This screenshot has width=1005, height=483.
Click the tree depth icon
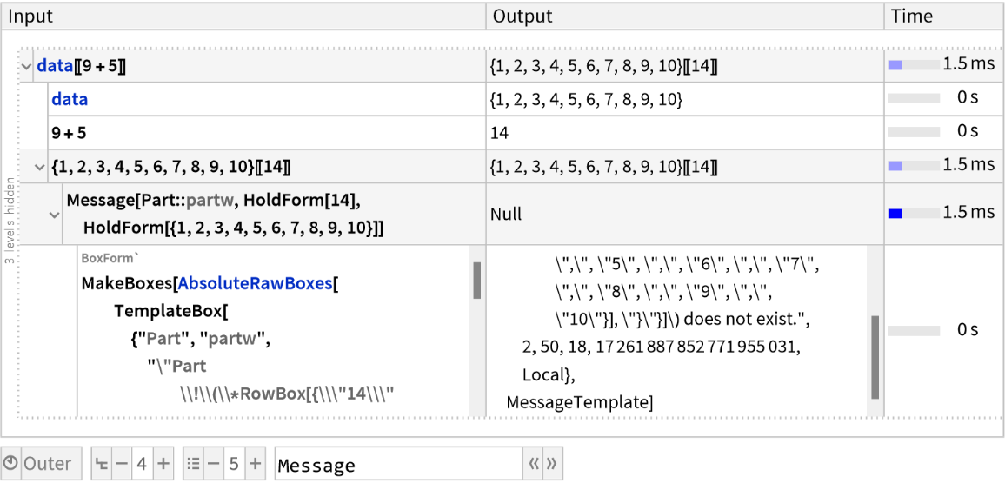point(102,464)
